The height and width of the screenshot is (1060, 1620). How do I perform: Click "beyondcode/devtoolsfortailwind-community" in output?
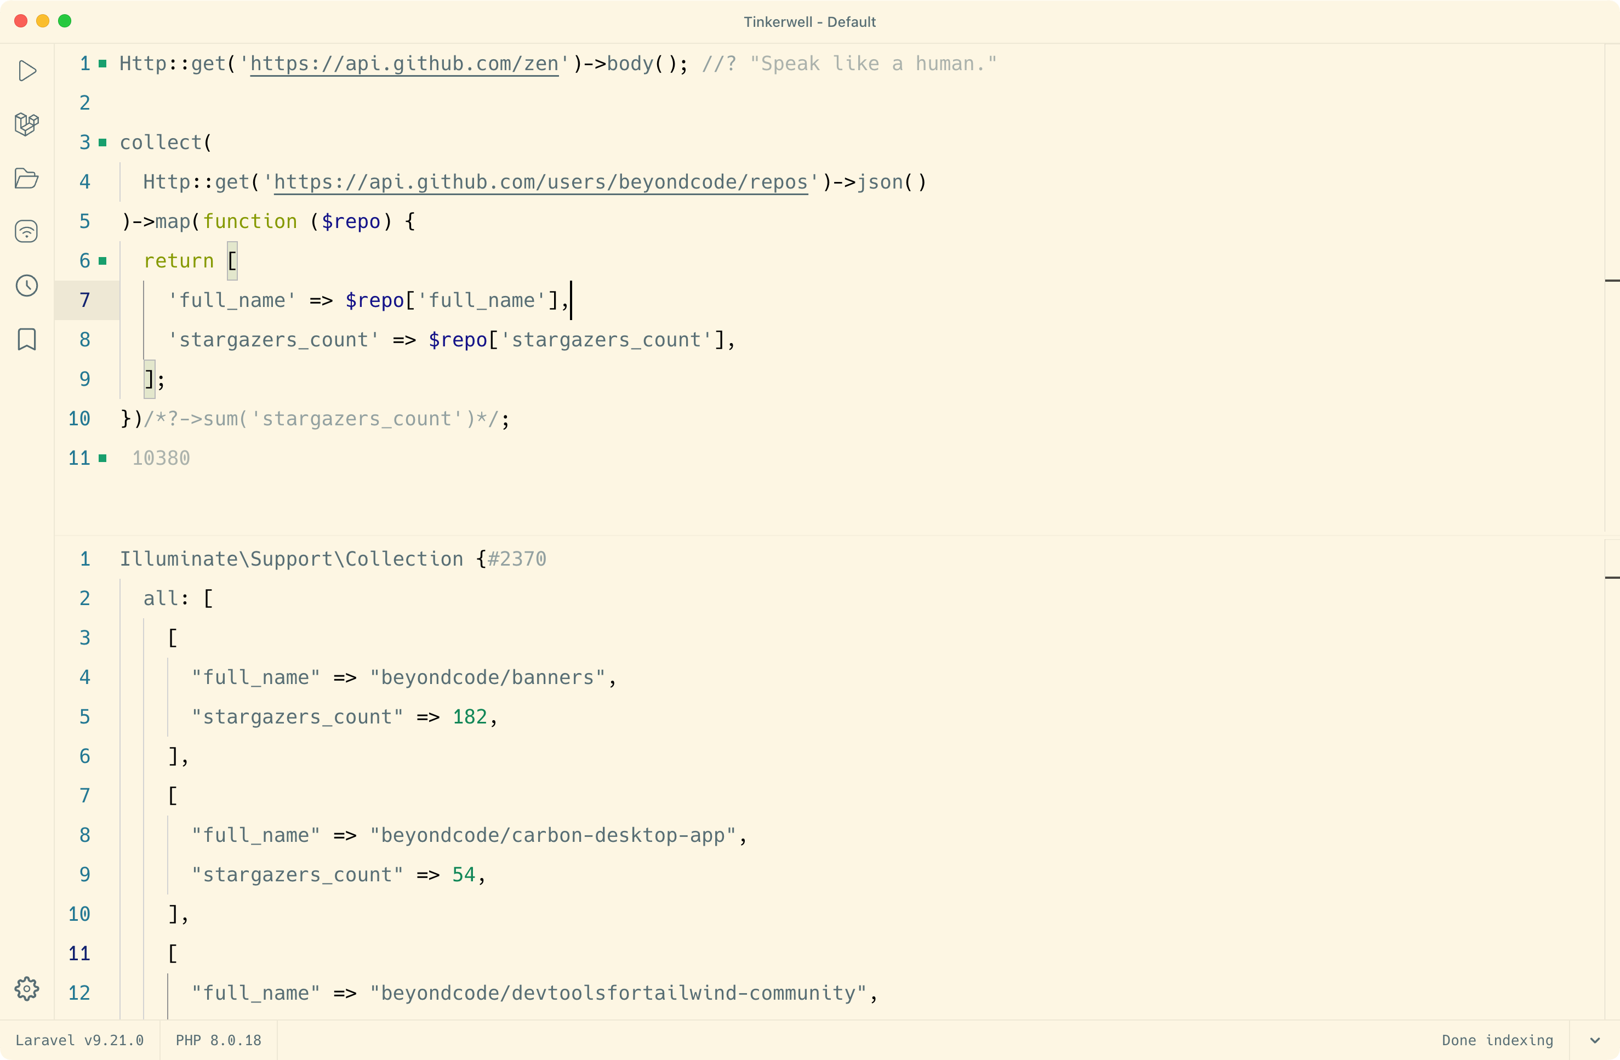point(619,993)
